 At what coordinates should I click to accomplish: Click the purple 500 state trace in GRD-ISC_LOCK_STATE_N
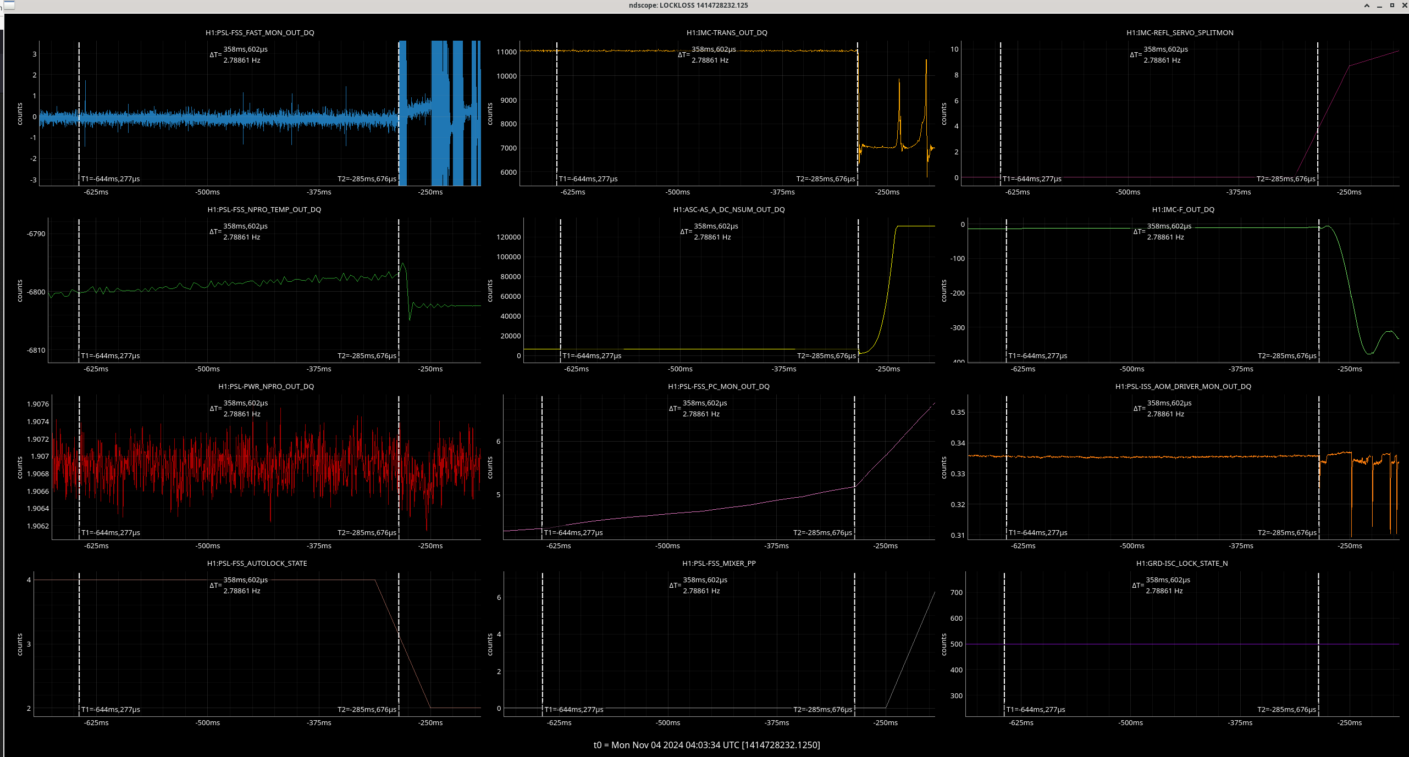point(1182,644)
